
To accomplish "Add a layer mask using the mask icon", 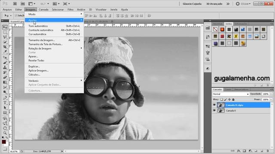I will click(244, 151).
